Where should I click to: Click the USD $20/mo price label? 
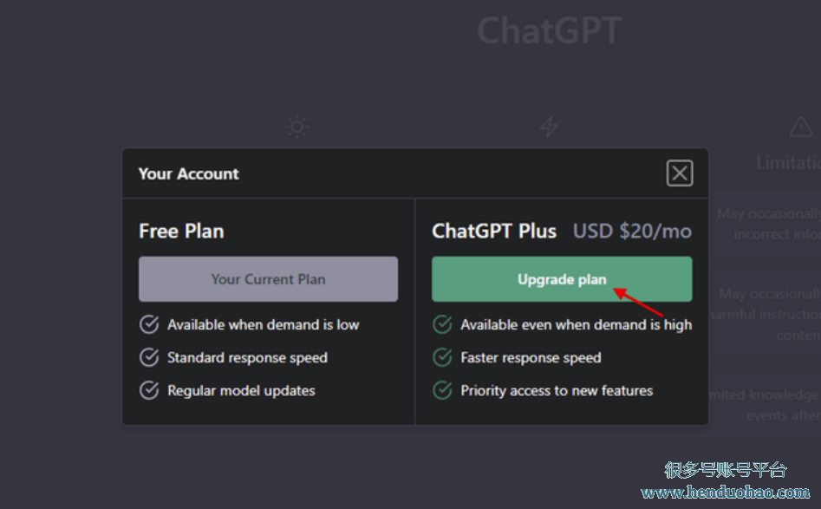point(632,232)
